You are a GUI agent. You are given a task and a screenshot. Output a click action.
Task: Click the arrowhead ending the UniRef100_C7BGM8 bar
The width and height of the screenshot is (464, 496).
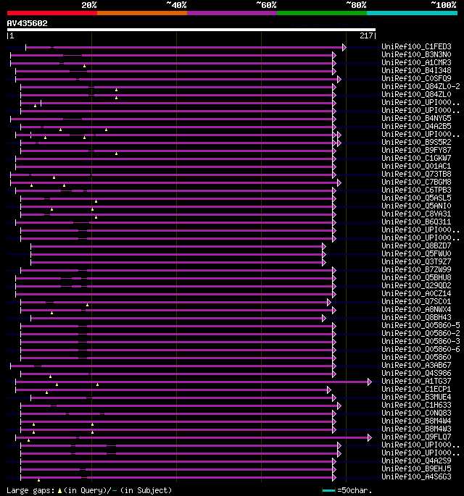339,183
